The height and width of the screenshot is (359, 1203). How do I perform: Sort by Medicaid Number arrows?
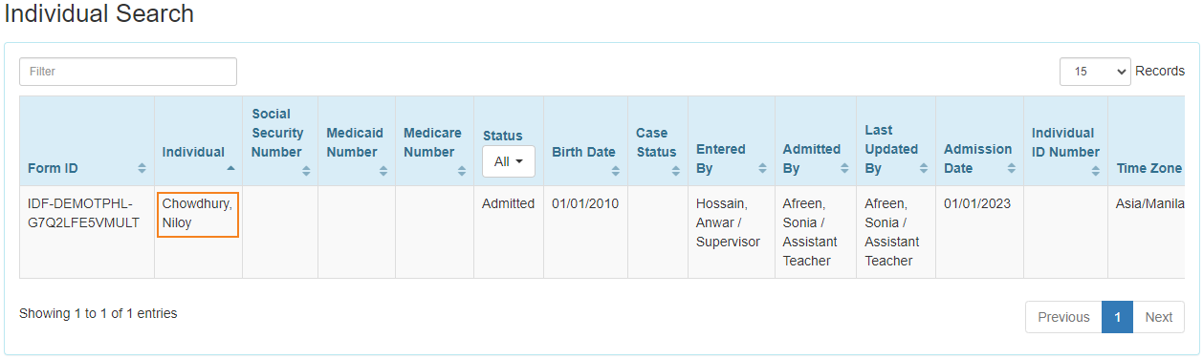(383, 171)
